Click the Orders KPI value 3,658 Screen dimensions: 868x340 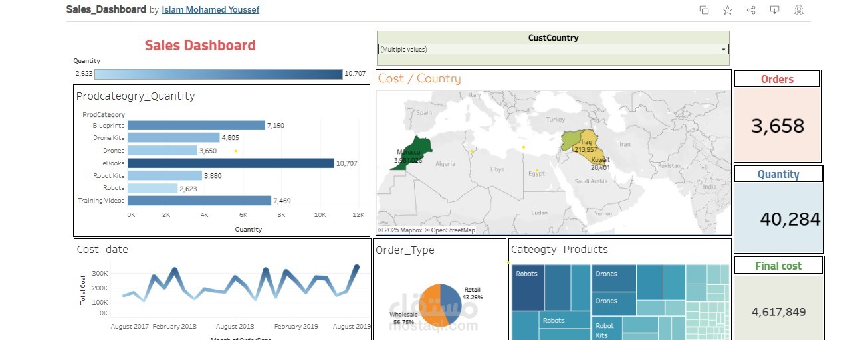pos(778,126)
